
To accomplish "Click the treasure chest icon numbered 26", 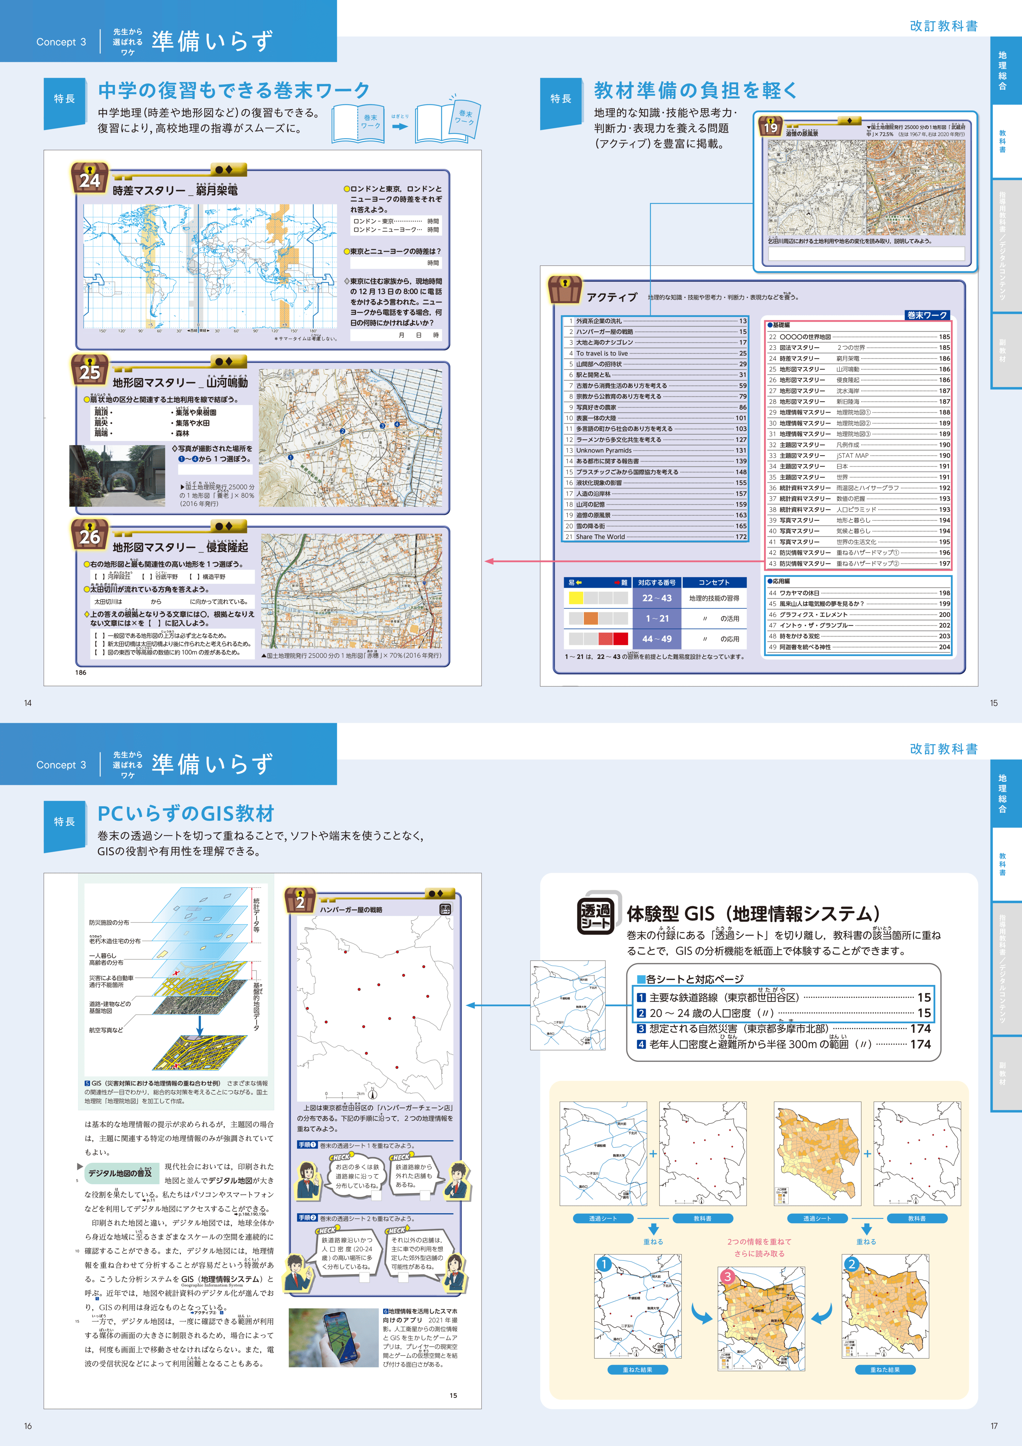I will 89,535.
